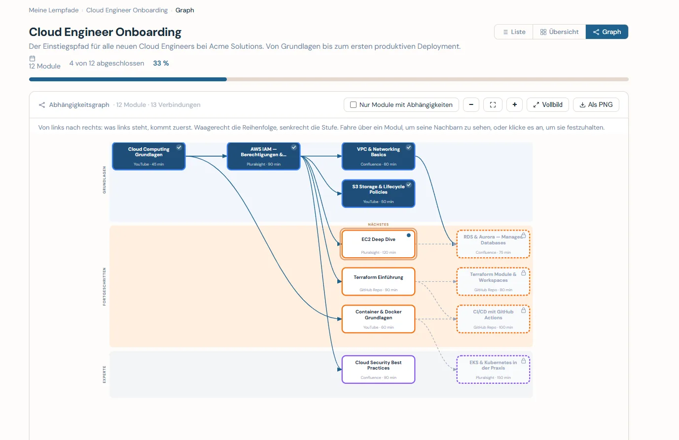Switch to Übersicht view tab
Viewport: 679px width, 440px height.
tap(559, 32)
